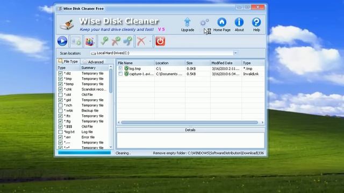Toggle the *.err Error file checkbox
The image size is (344, 193).
pyautogui.click(x=60, y=137)
